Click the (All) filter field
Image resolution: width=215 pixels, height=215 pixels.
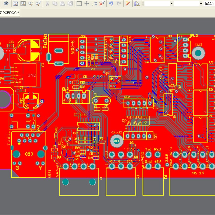click(x=209, y=3)
